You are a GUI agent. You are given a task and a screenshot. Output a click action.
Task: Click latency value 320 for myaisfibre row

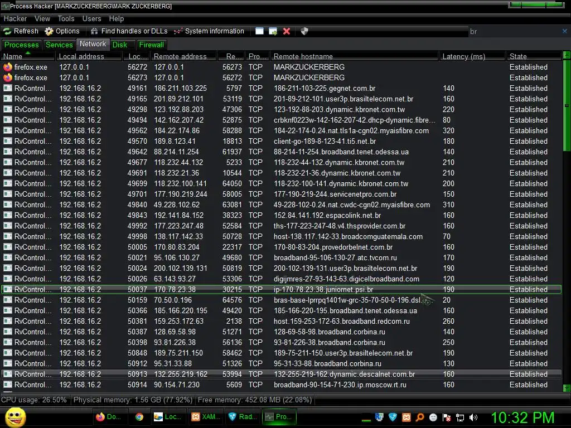point(448,130)
